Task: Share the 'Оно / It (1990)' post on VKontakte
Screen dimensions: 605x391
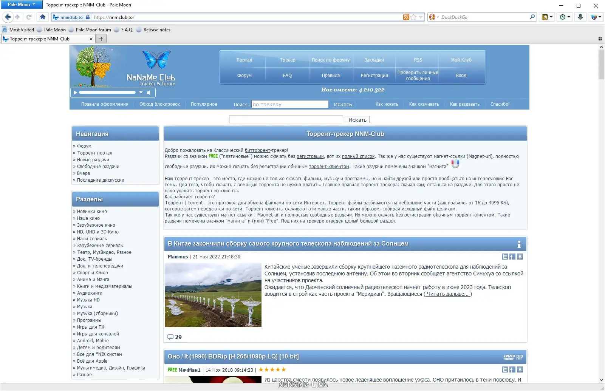Action: (x=520, y=370)
